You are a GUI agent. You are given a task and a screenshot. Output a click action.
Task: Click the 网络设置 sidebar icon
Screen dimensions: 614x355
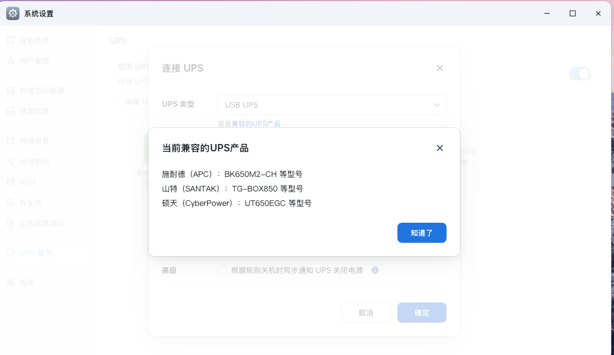[11, 141]
